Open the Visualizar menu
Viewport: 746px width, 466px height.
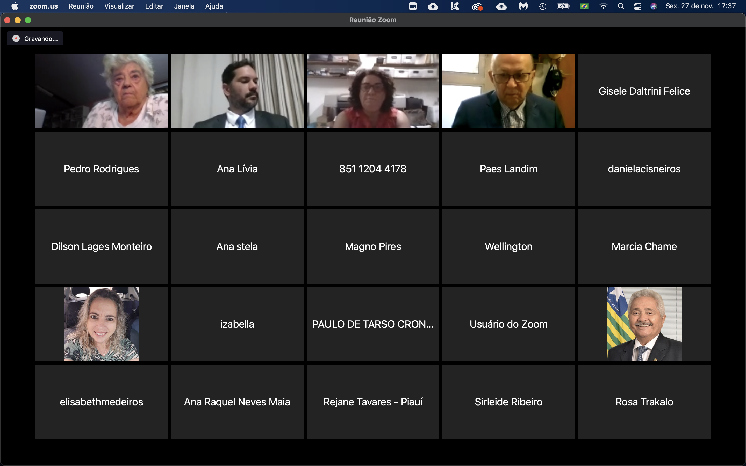(119, 6)
